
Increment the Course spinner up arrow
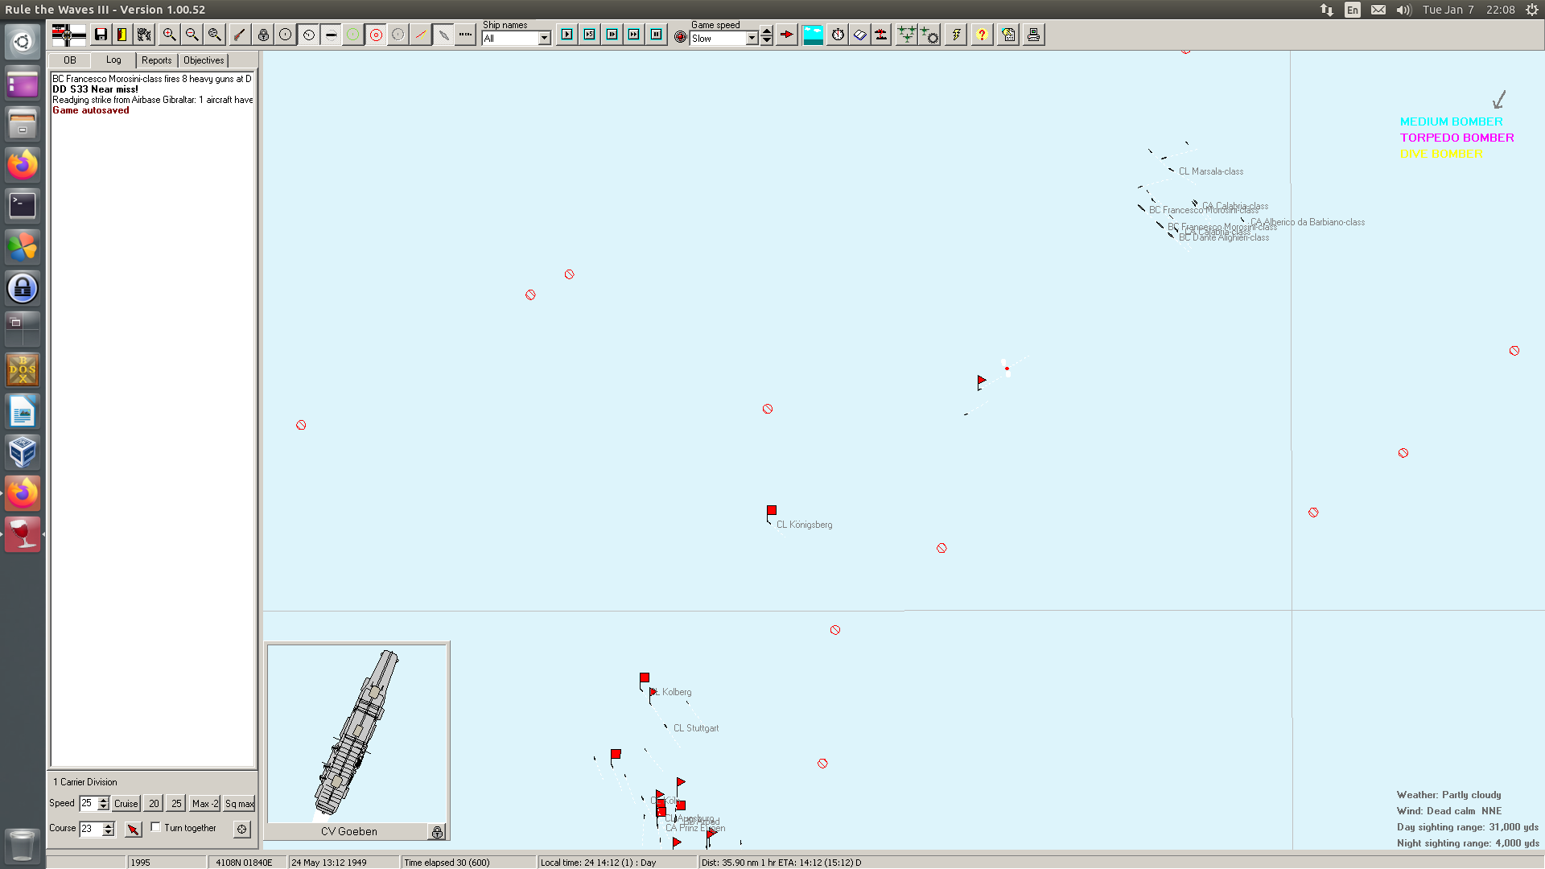click(109, 825)
